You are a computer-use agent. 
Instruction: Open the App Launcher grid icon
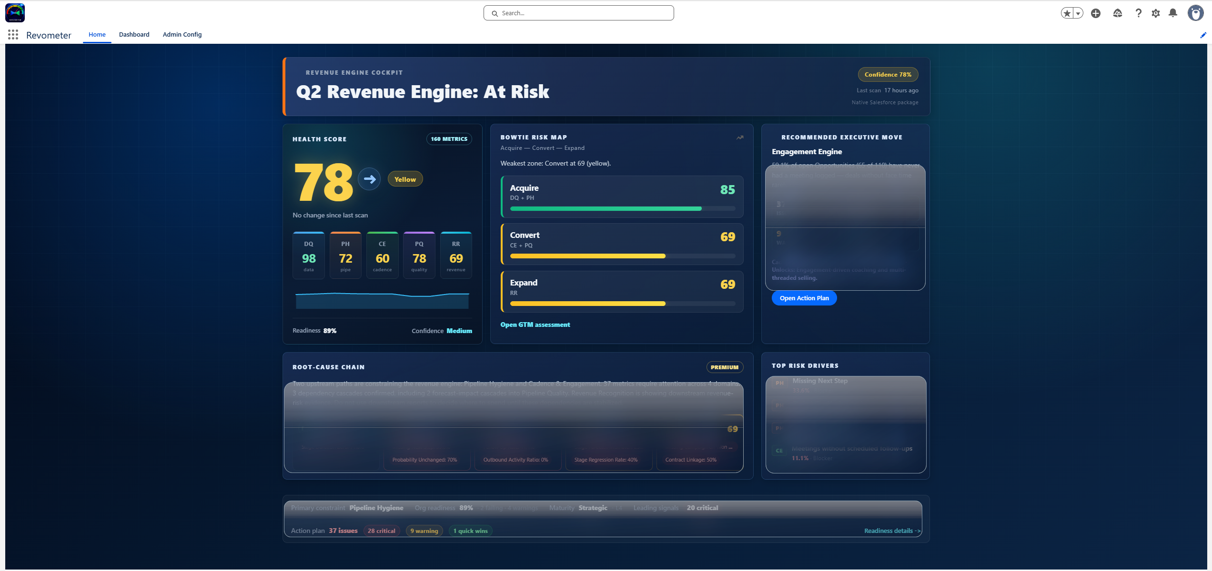[x=13, y=35]
